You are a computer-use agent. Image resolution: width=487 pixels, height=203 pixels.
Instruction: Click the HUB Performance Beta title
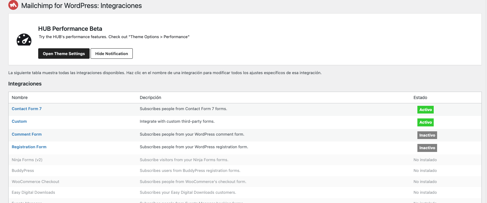pyautogui.click(x=70, y=29)
